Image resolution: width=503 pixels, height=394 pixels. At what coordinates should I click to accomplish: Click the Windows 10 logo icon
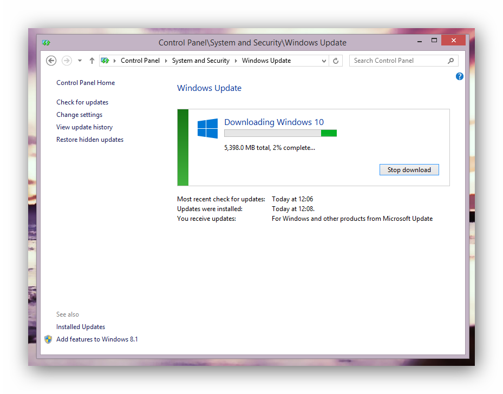[207, 128]
